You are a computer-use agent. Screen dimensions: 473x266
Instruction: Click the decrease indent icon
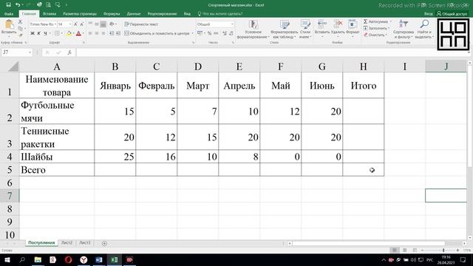[112, 33]
